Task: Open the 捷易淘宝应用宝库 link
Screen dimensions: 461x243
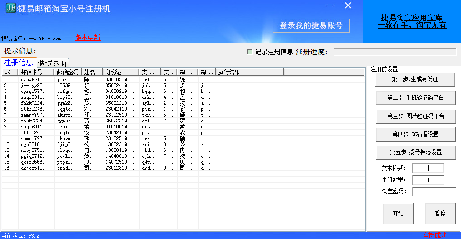Action: (412, 18)
